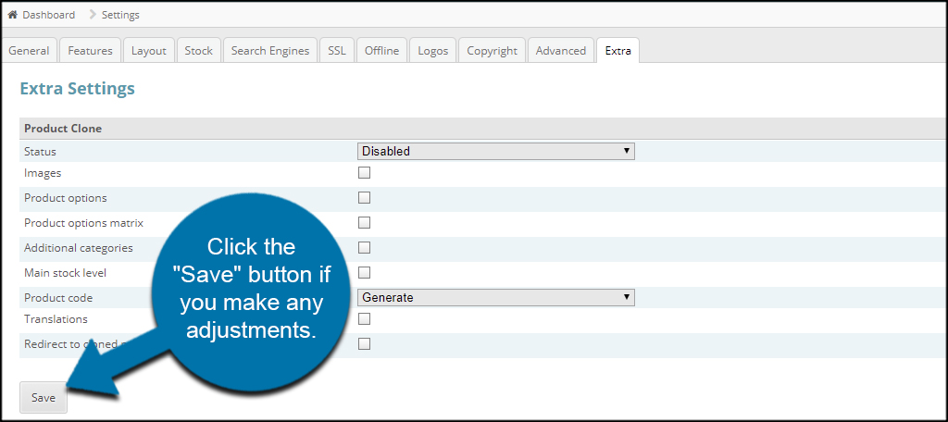Click the Settings breadcrumb
948x422 pixels.
120,15
